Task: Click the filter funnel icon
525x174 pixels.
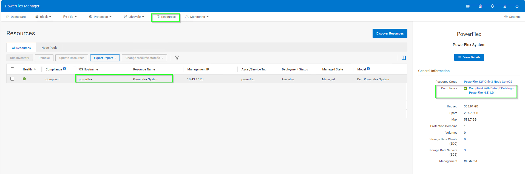Action: (177, 58)
